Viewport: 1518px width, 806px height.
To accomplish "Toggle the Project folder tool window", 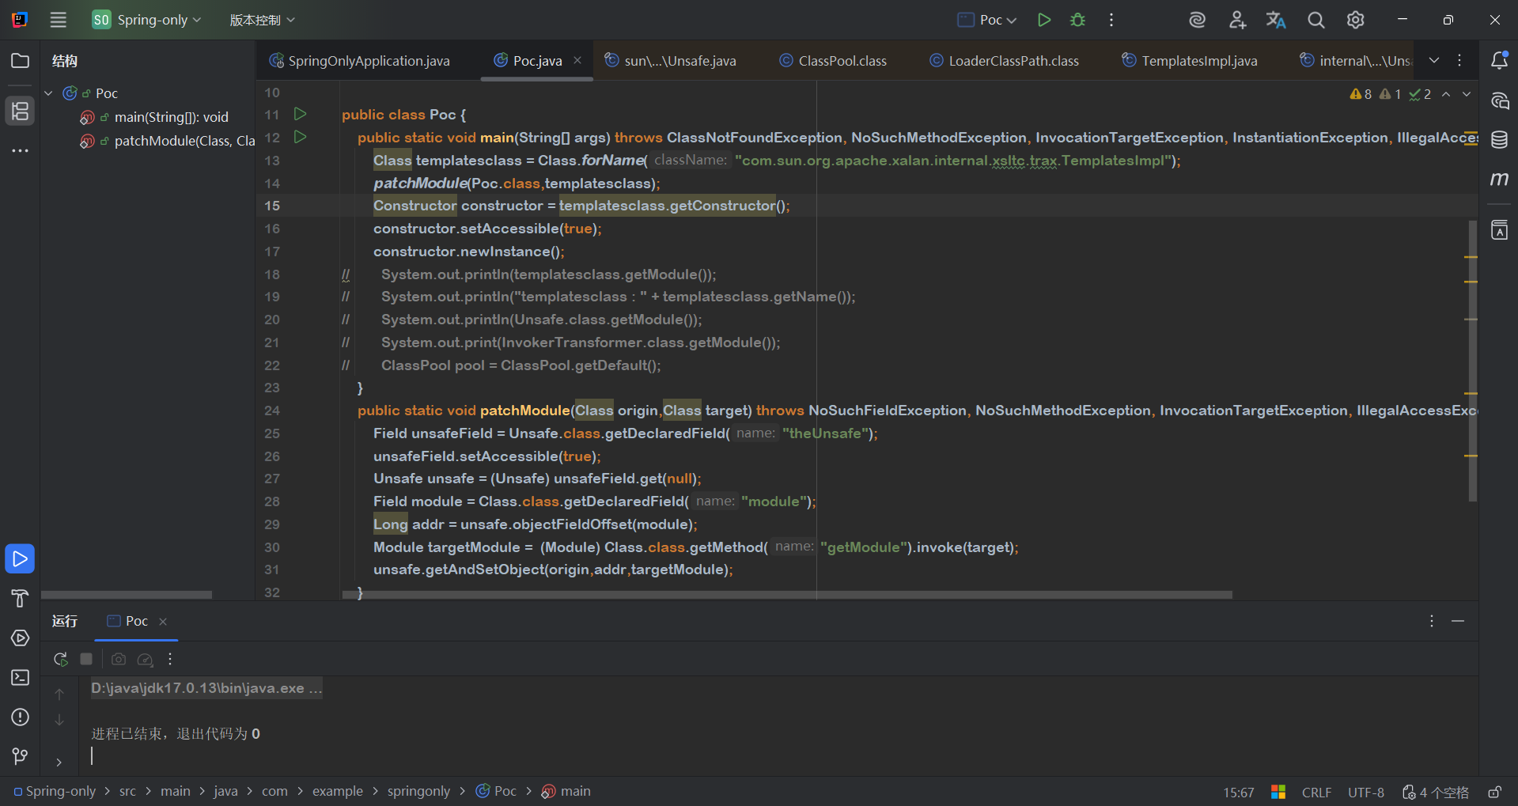I will [21, 61].
